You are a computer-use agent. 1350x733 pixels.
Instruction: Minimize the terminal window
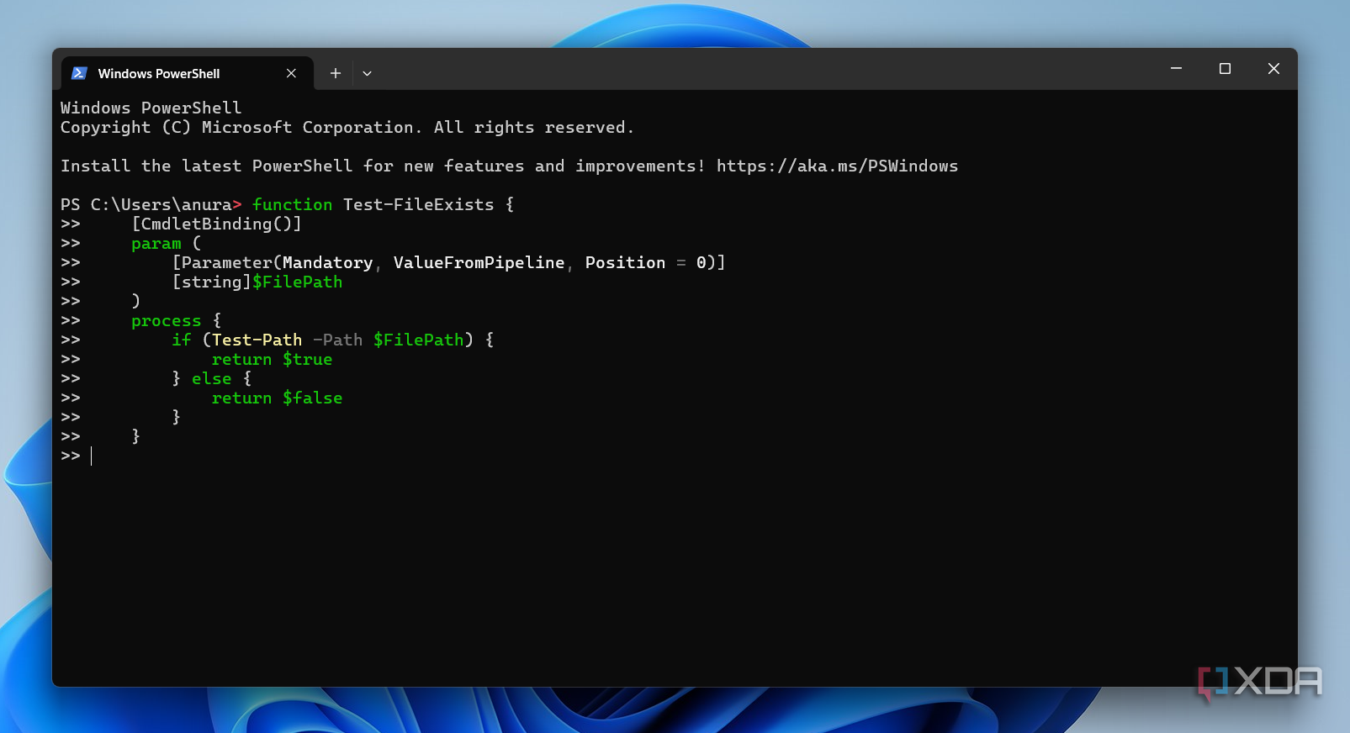(1176, 68)
